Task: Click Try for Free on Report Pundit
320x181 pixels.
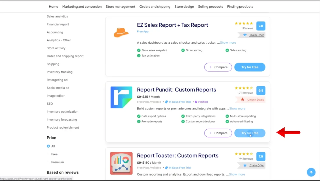Action: [250, 133]
